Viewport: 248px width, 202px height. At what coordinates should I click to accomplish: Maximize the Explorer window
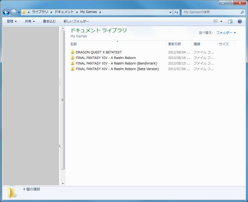click(230, 3)
